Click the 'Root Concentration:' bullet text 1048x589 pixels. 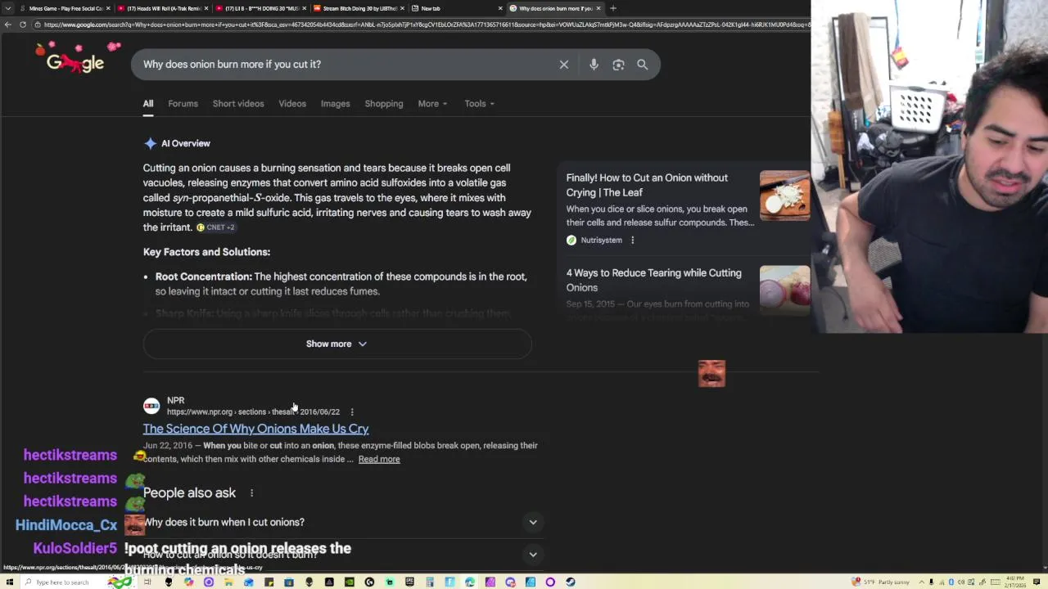tap(204, 277)
